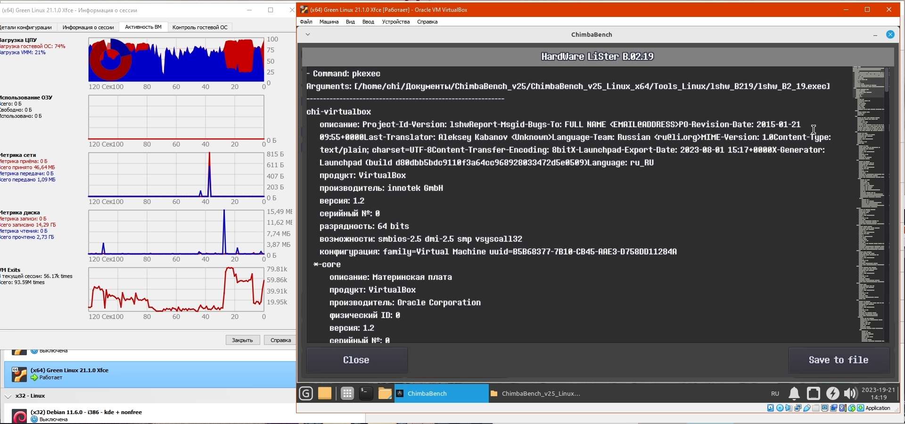Click the keyboard capture green arrow indicator
The height and width of the screenshot is (424, 905).
point(861,408)
